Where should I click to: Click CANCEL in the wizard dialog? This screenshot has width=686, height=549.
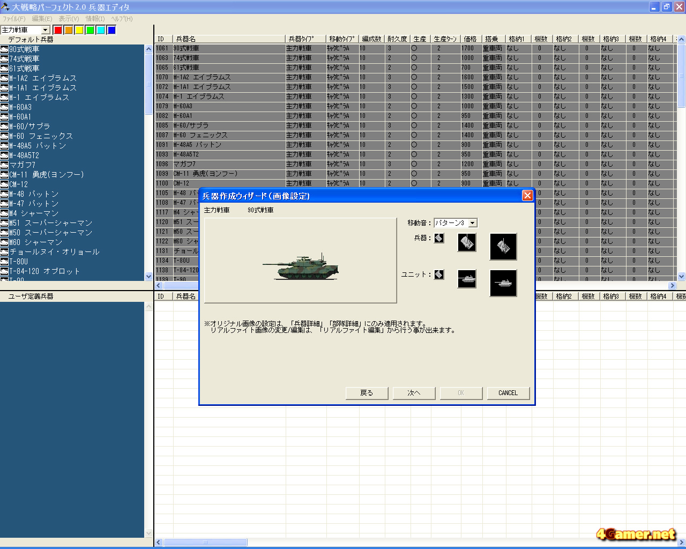(508, 393)
